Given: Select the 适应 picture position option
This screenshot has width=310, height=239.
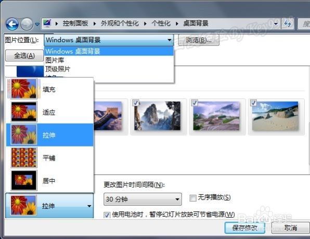Looking at the screenshot, I should tap(50, 112).
